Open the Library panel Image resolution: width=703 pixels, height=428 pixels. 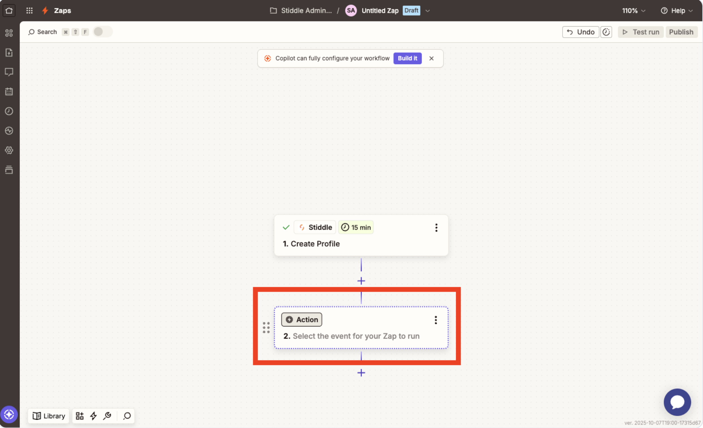pos(49,416)
